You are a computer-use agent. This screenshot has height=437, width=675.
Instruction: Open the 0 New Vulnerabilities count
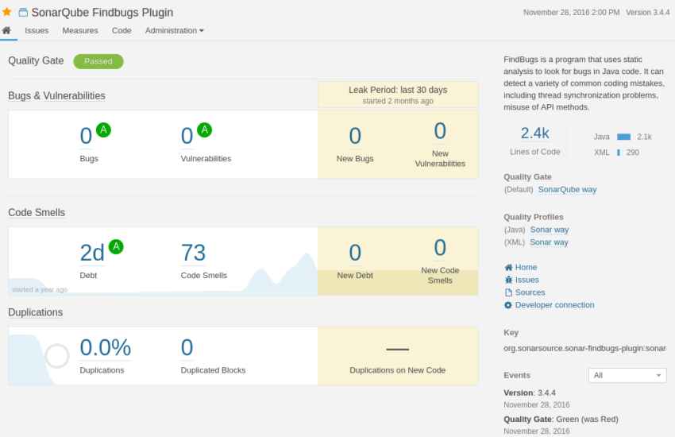tap(440, 131)
